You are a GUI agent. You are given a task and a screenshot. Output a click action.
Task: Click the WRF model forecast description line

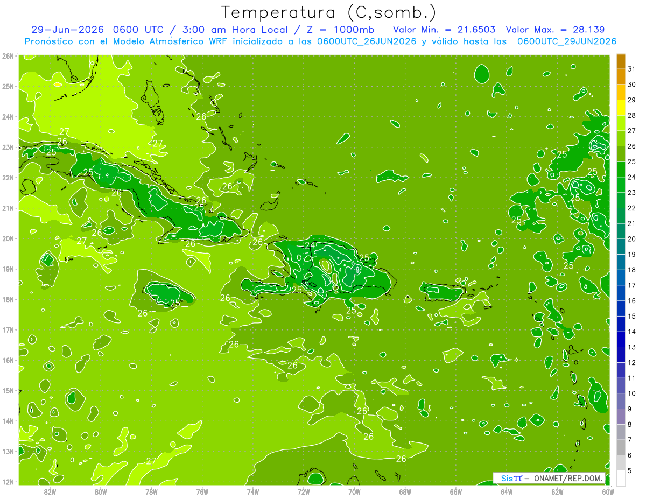click(320, 41)
